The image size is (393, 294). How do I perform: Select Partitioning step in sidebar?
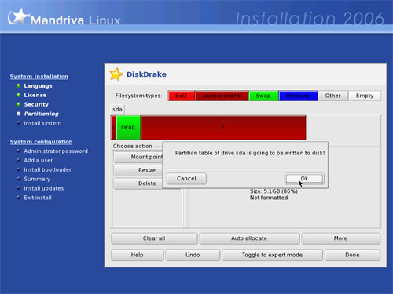pyautogui.click(x=42, y=114)
